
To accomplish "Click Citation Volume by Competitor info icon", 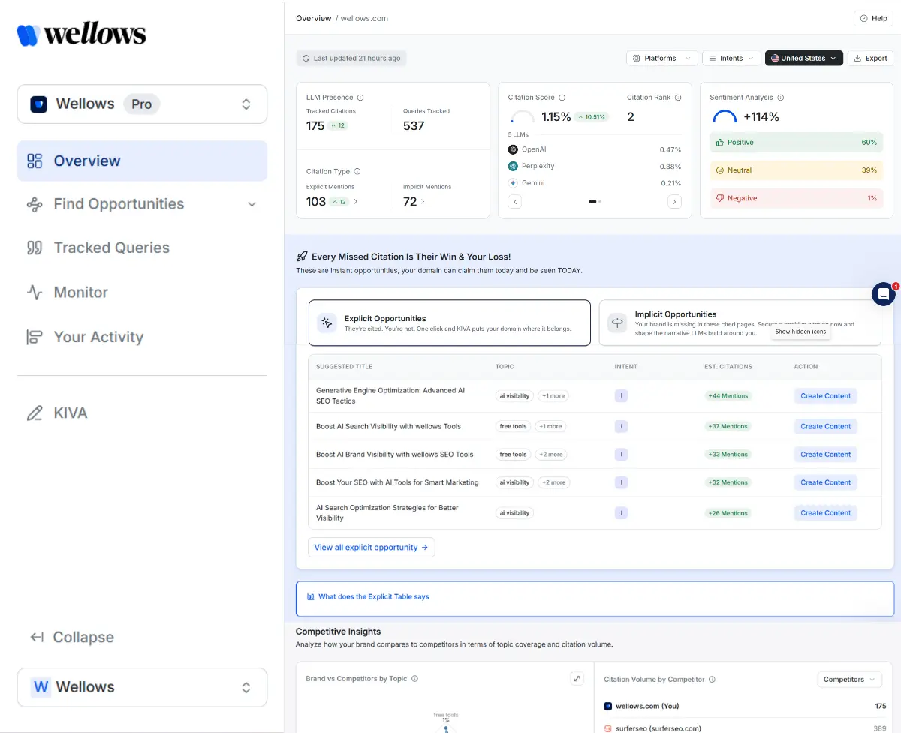I will click(712, 680).
